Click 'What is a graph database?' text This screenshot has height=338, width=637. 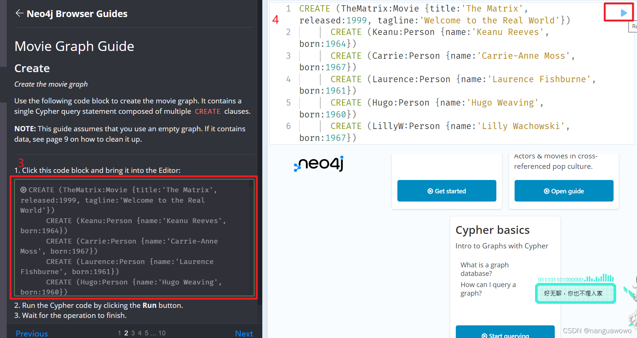[x=484, y=269]
